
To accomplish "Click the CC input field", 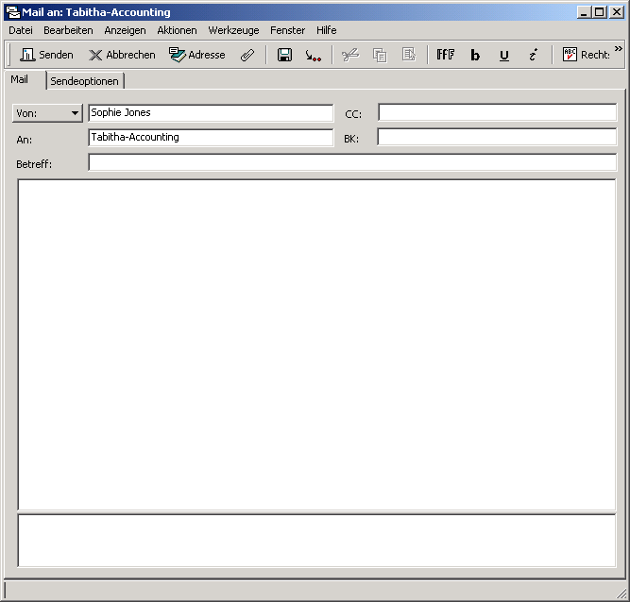I will 498,112.
